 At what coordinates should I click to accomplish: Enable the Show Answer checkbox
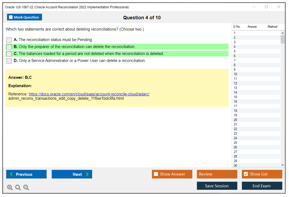(156, 174)
